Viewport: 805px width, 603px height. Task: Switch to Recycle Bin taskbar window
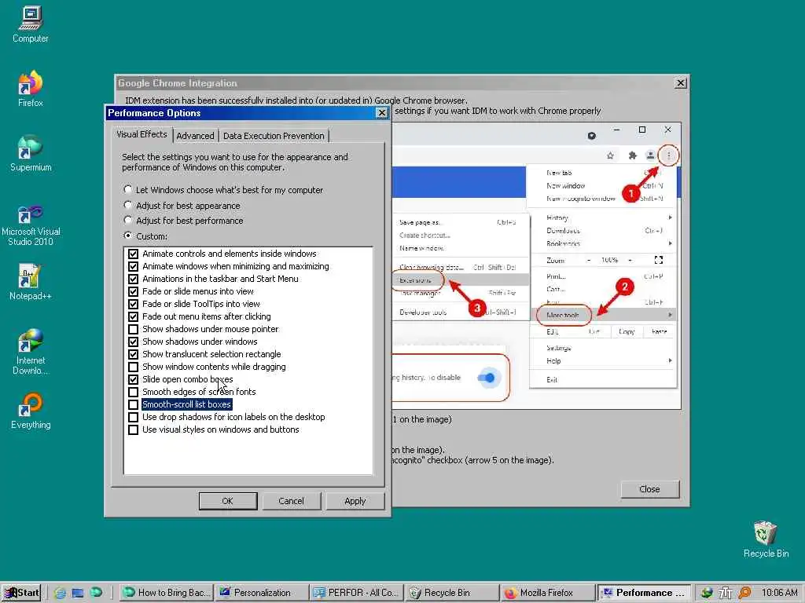452,593
